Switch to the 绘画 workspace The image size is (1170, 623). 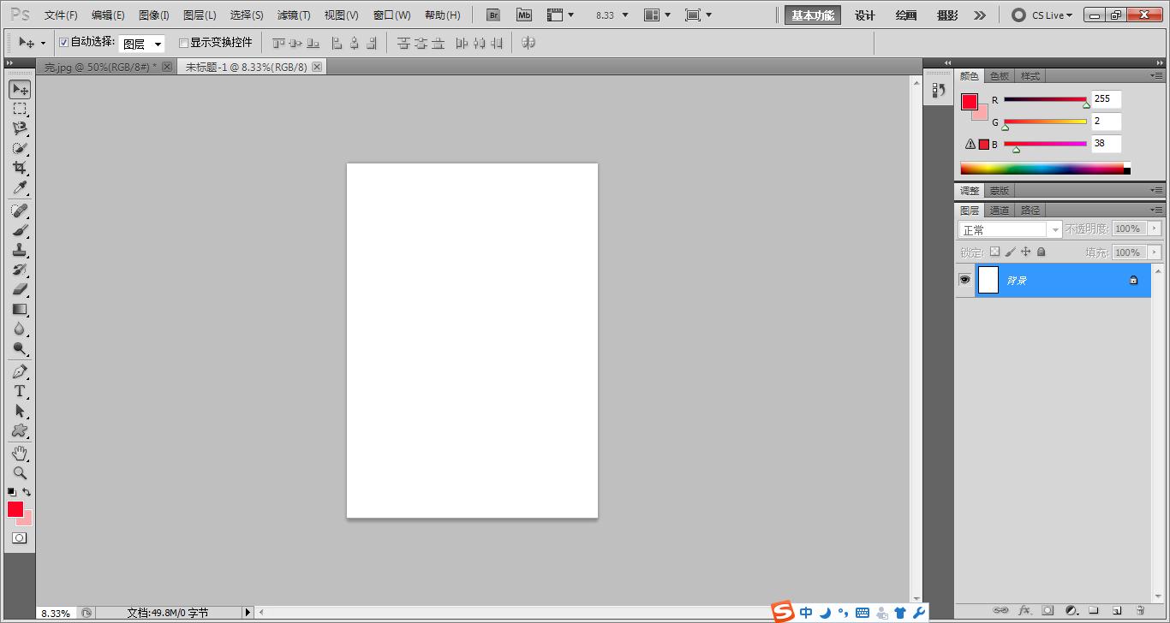(x=906, y=15)
